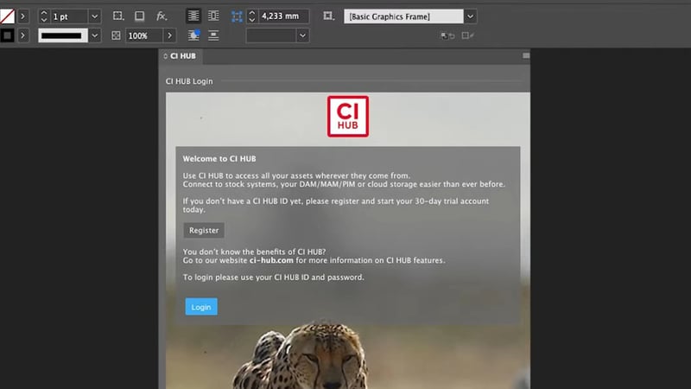The image size is (691, 389).
Task: Click the frame fitting icon
Action: tap(328, 16)
